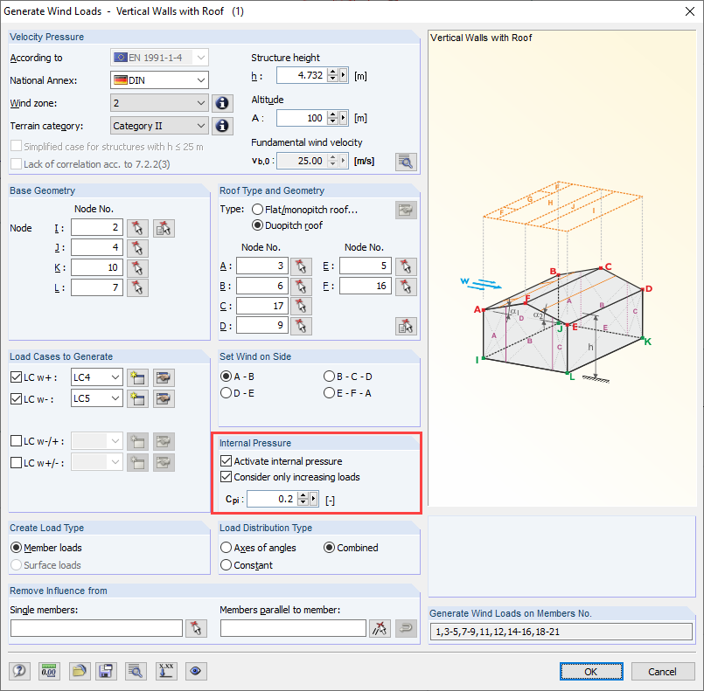Viewport: 704px width, 691px height.
Task: Open the wind velocity details icon beside vb,0
Action: pyautogui.click(x=406, y=162)
